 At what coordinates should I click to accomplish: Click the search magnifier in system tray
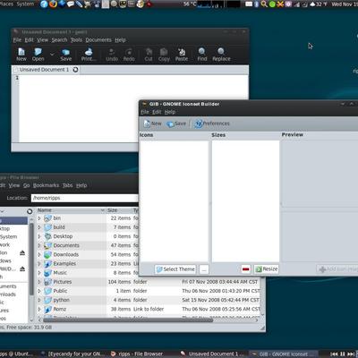pyautogui.click(x=264, y=4)
